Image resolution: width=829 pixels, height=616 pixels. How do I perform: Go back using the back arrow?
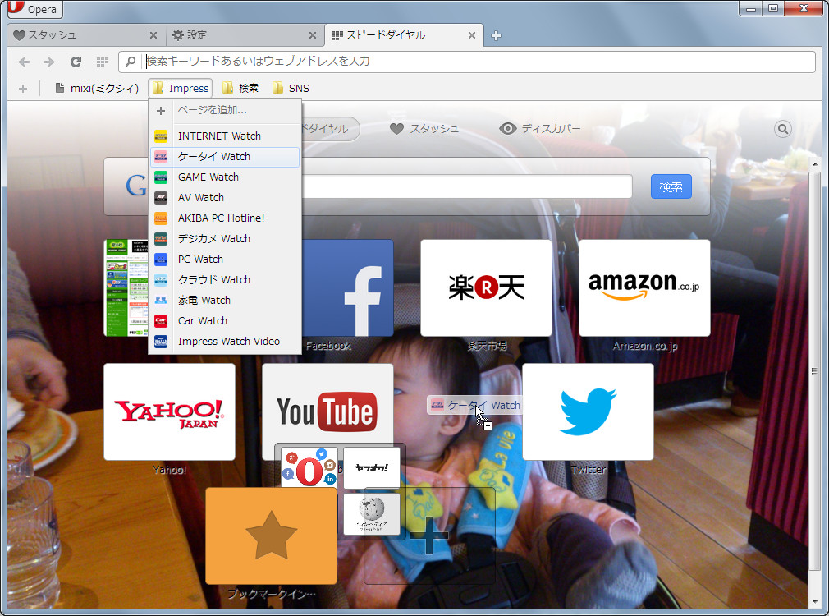coord(24,62)
